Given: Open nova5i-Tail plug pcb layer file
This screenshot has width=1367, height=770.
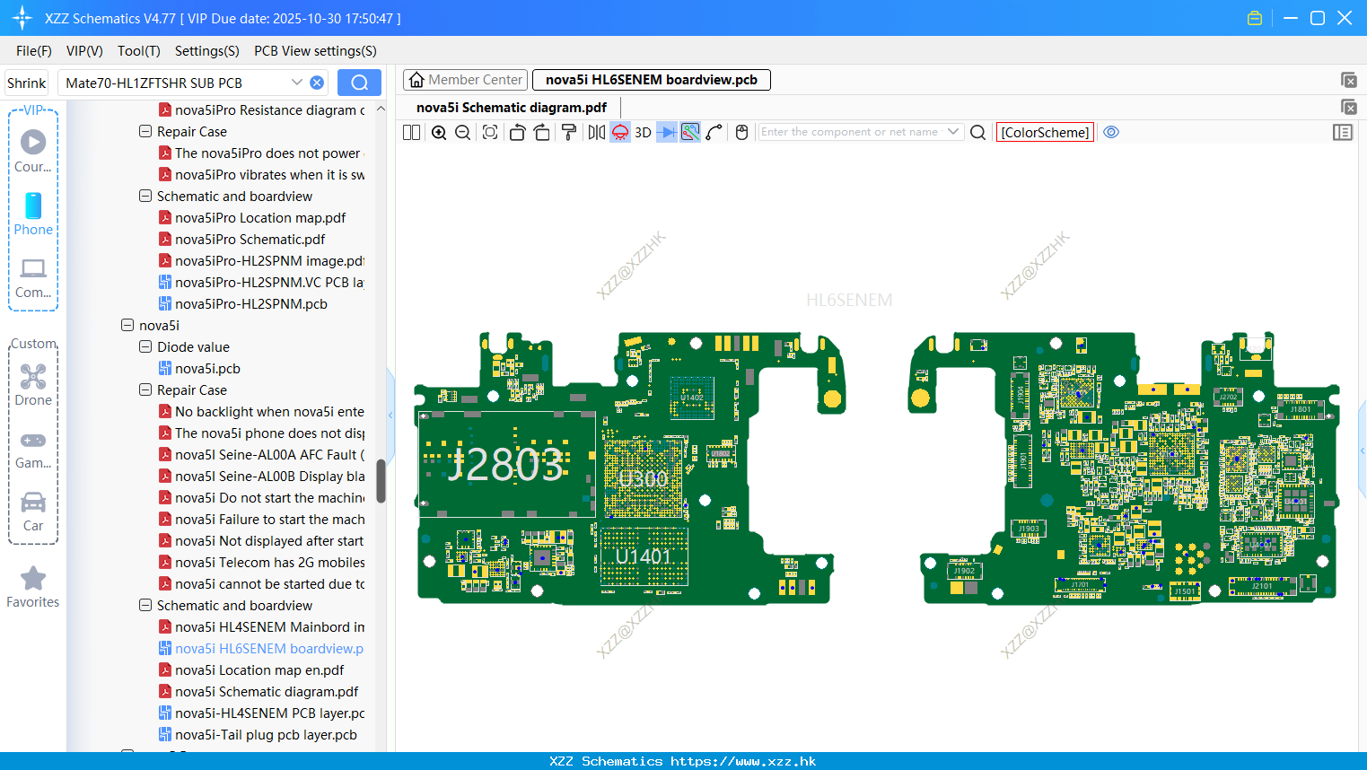Looking at the screenshot, I should tap(259, 734).
